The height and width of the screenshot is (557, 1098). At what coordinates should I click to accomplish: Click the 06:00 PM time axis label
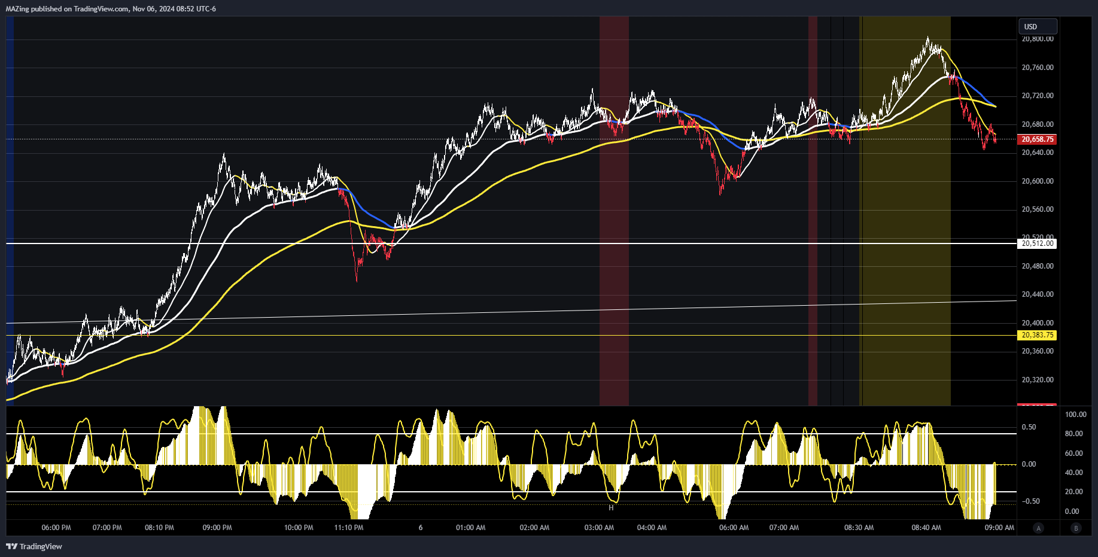(56, 528)
